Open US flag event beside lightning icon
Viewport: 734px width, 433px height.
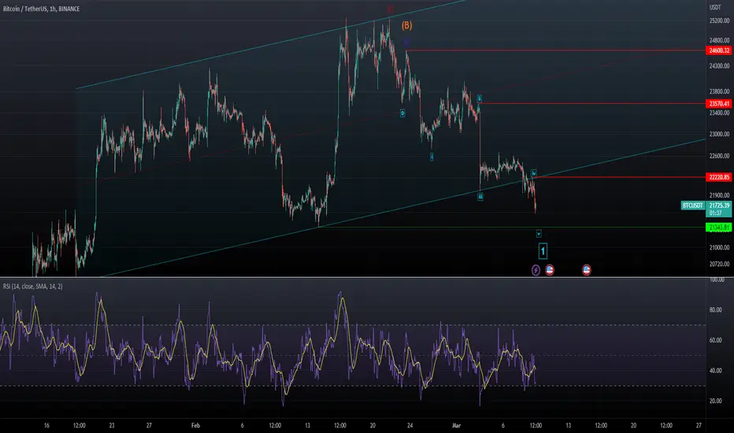click(550, 270)
